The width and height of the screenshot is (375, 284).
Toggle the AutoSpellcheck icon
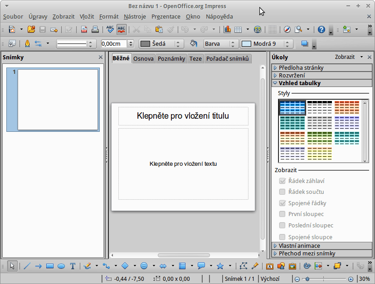tap(122, 29)
